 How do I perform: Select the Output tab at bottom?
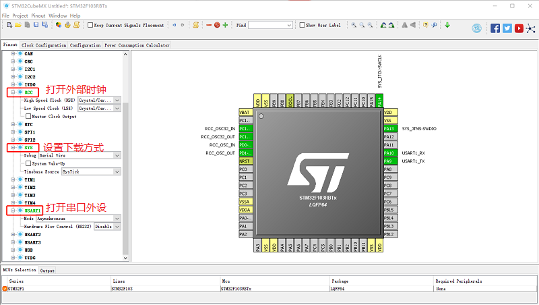(47, 271)
